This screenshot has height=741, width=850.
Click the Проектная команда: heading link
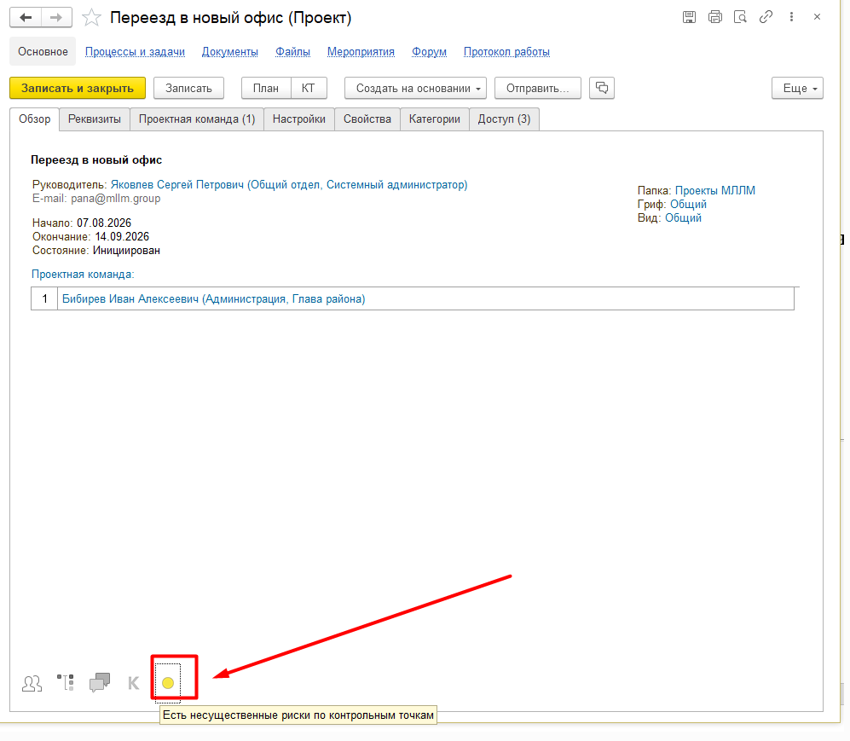pos(83,275)
